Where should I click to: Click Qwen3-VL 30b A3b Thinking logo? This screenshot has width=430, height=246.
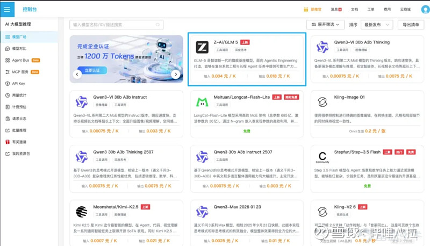322,47
